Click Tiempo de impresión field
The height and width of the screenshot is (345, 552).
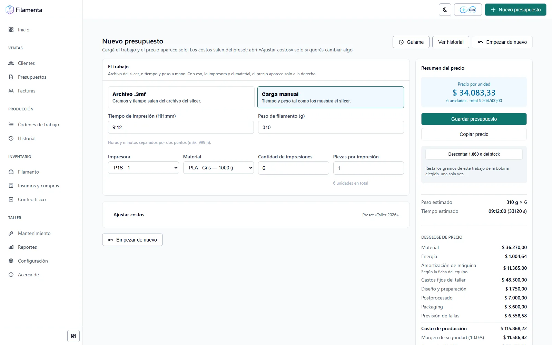pos(181,127)
